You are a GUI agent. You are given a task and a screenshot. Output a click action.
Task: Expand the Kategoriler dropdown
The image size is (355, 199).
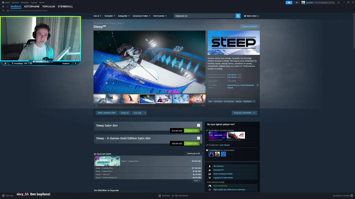tap(124, 16)
